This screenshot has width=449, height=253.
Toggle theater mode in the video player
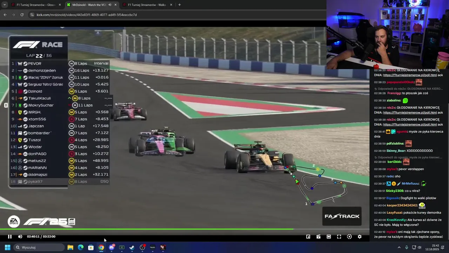pos(329,236)
